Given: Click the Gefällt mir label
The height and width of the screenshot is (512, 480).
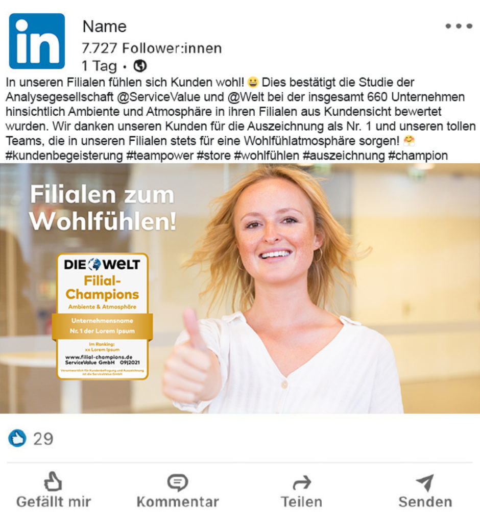Looking at the screenshot, I should pyautogui.click(x=54, y=502).
